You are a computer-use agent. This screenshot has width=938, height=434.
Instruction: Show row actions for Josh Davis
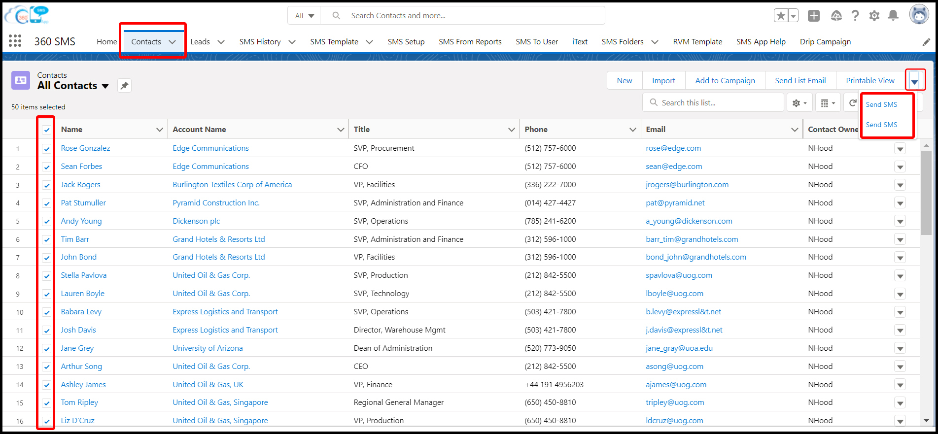(900, 331)
